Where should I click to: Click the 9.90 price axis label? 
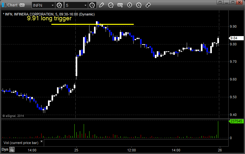(233, 26)
